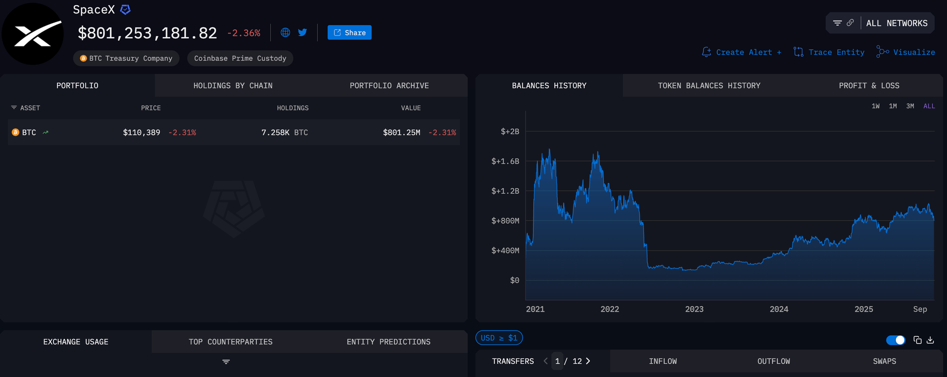Screen dimensions: 947x377
Task: Switch to the HOLDINGS BY CHAIN tab
Action: click(x=233, y=86)
